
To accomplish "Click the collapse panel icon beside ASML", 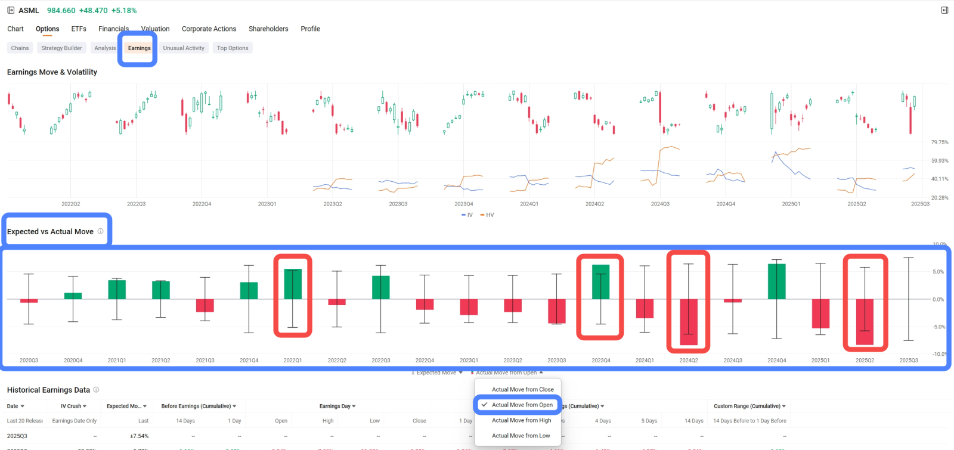I will click(x=11, y=10).
